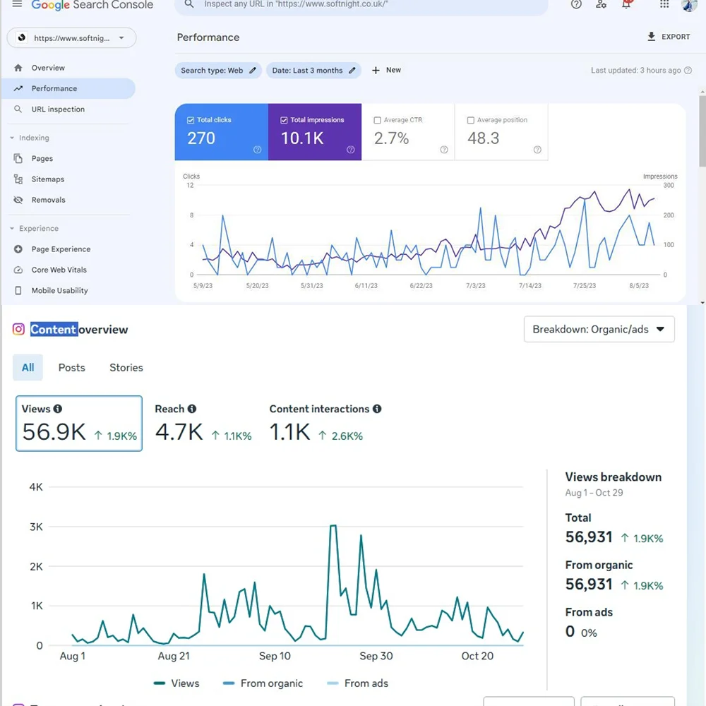Open the notifications bell icon
This screenshot has width=706, height=706.
click(626, 4)
